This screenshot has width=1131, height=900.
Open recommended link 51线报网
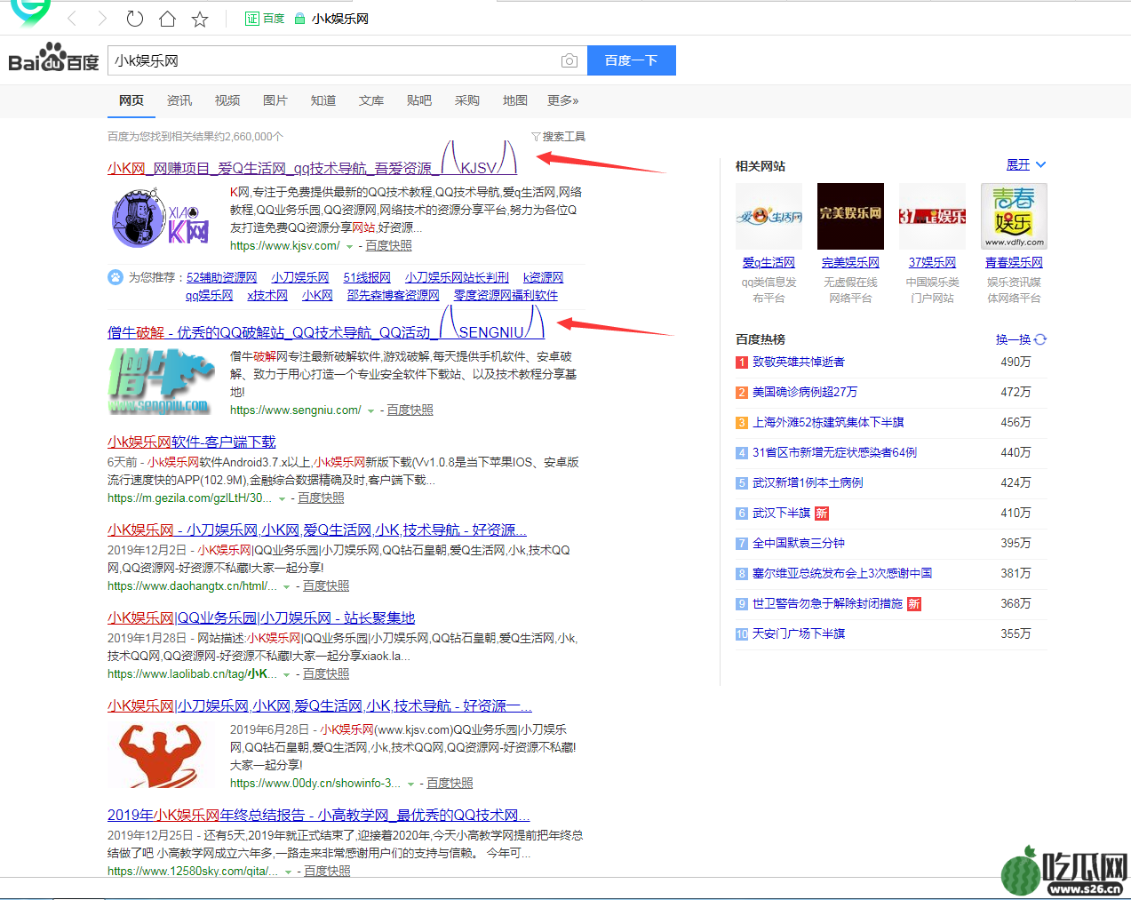click(x=367, y=277)
